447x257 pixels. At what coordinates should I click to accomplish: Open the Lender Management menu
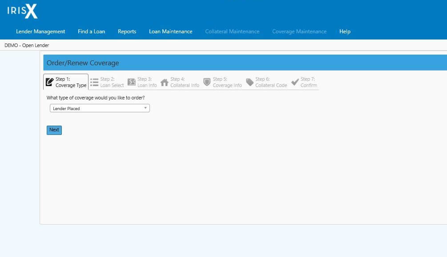(x=40, y=32)
